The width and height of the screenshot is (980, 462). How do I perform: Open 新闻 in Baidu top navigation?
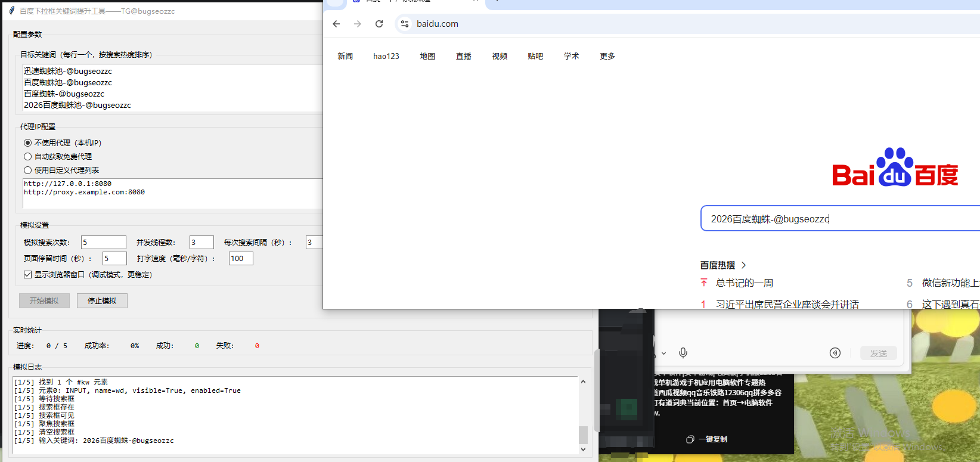point(345,56)
